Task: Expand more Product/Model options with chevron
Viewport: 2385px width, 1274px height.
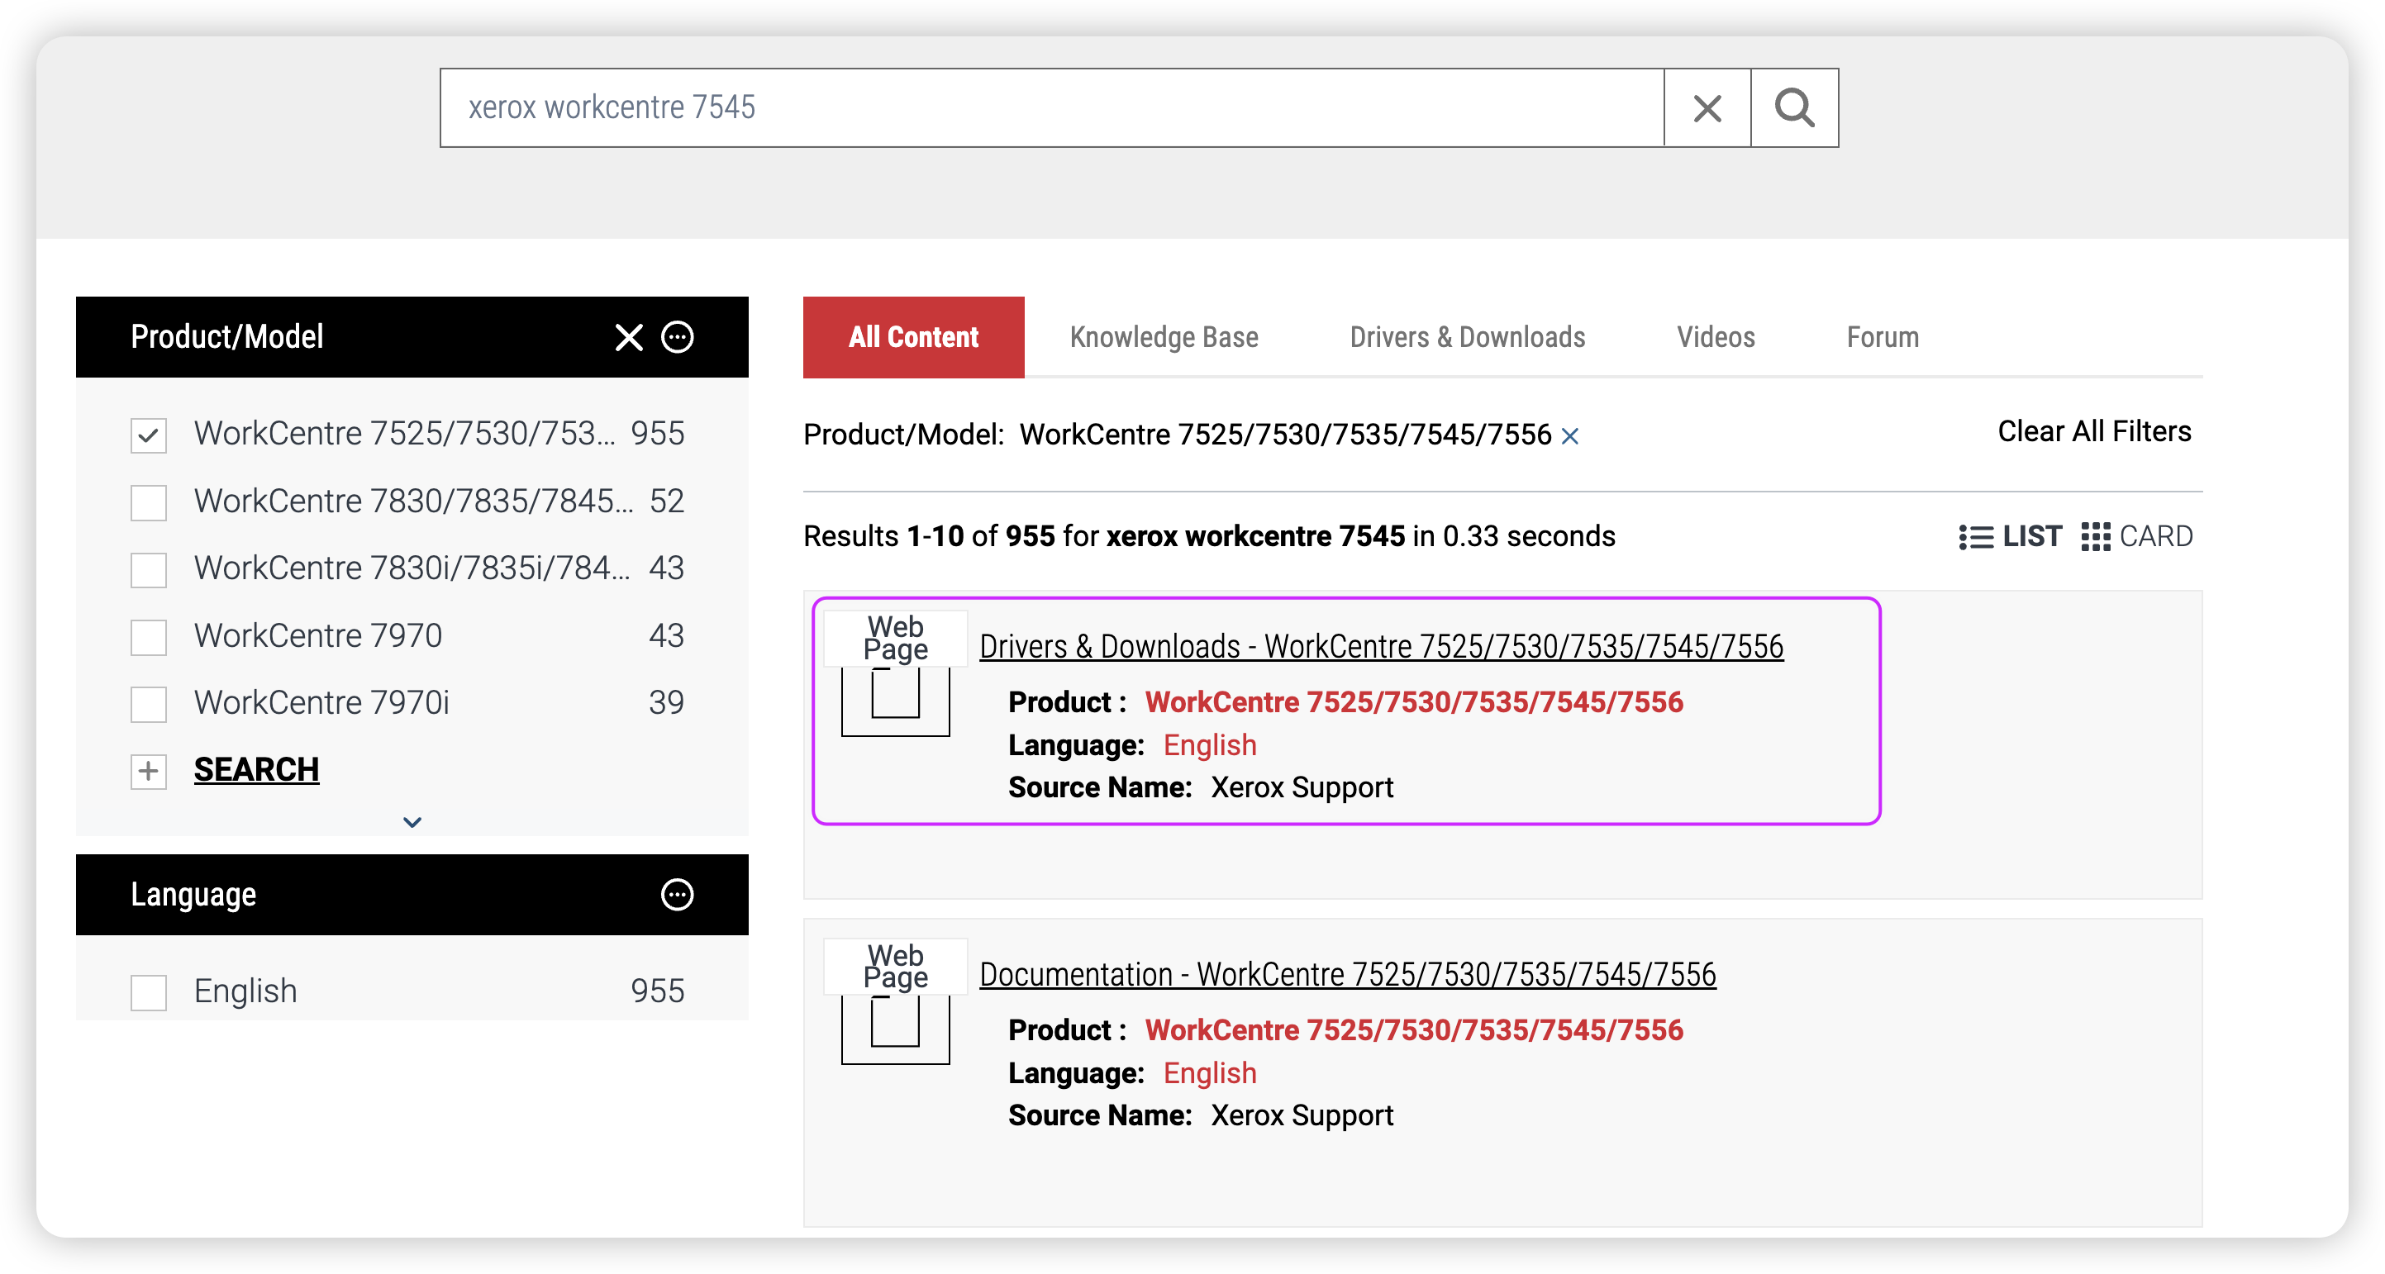Action: (412, 822)
